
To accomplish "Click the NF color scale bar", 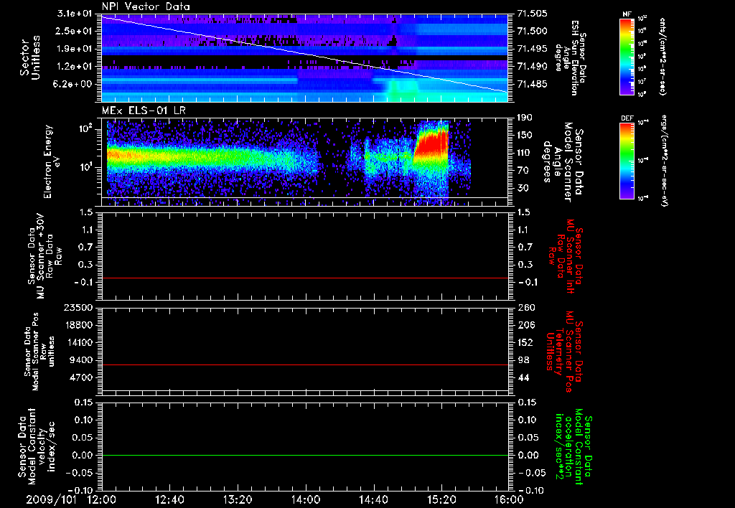I will (627, 57).
